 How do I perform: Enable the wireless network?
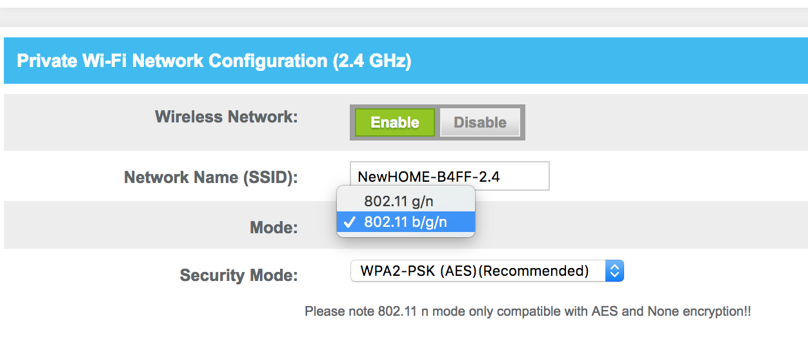pyautogui.click(x=394, y=122)
